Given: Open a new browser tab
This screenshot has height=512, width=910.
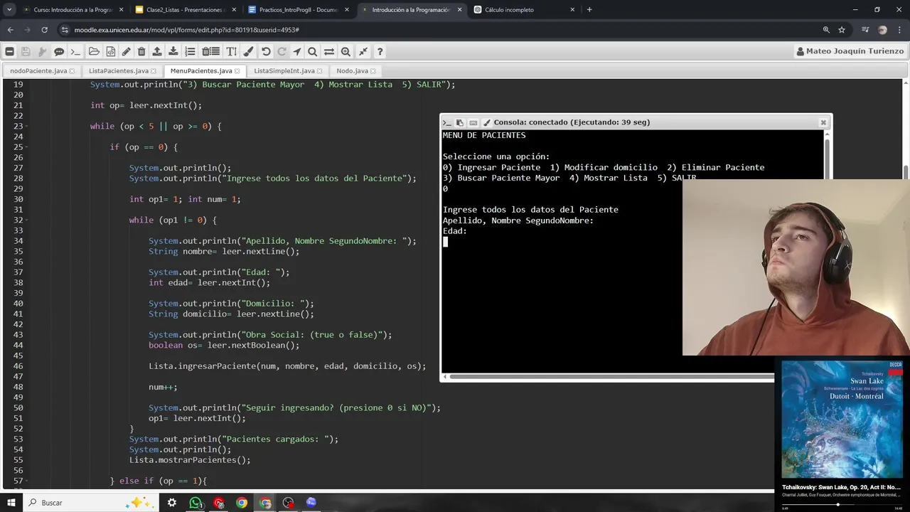Looking at the screenshot, I should tap(589, 10).
